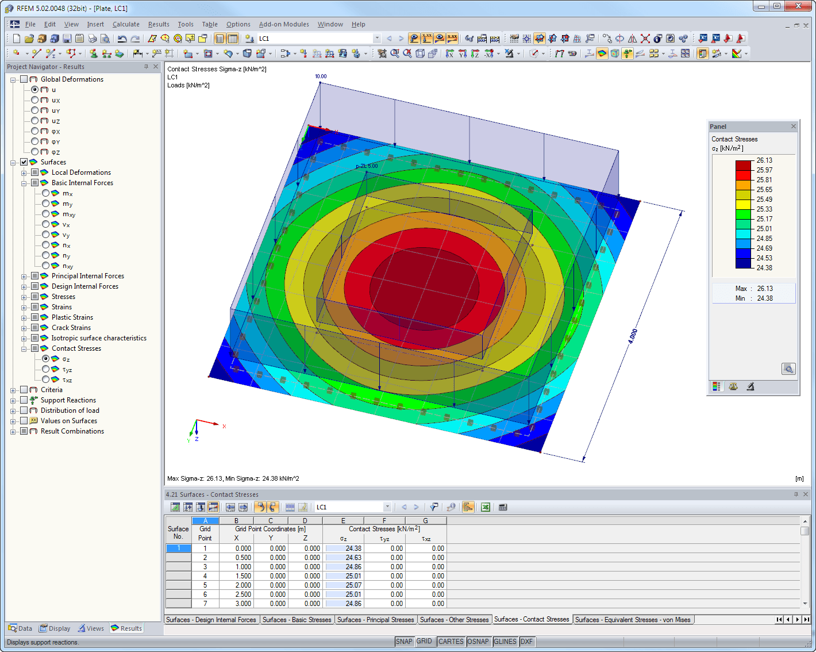Screen dimensions: 816x652
Task: Open the LC1 load case dropdown in main toolbar
Action: (x=377, y=39)
